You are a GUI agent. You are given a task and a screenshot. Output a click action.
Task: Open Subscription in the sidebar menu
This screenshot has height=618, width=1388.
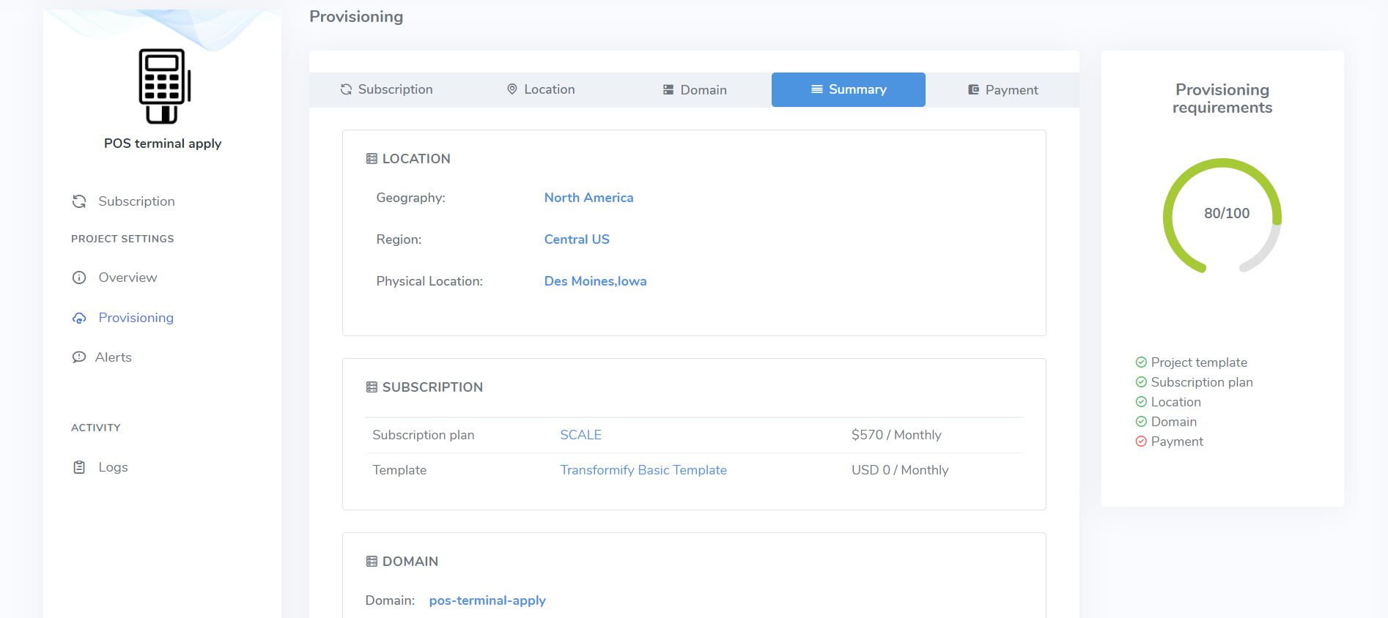point(136,201)
